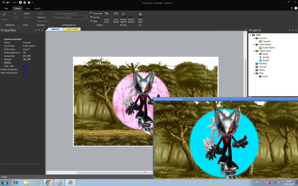
Task: Click the round green icon in quick access toolbar
Action: pyautogui.click(x=29, y=3)
